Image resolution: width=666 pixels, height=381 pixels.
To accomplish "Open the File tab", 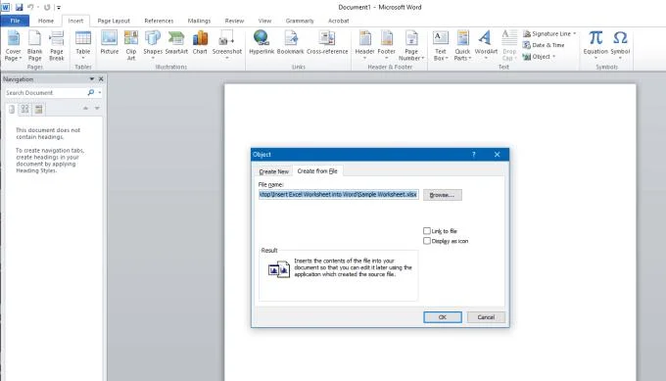I will (15, 21).
